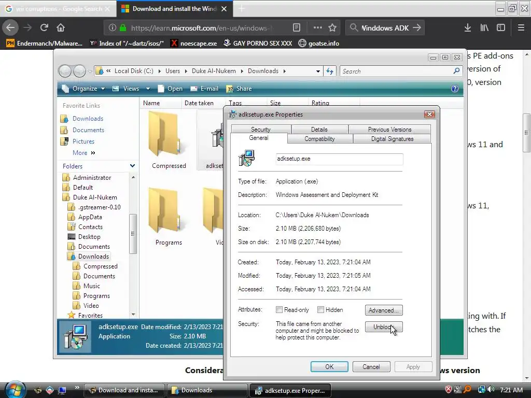Switch to the Security tab

(261, 129)
